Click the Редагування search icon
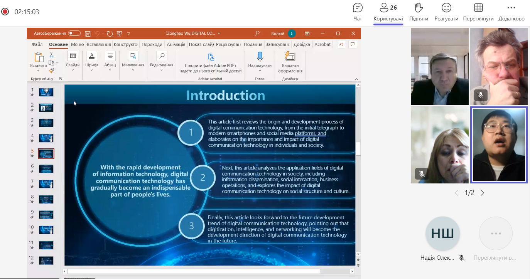 click(162, 56)
